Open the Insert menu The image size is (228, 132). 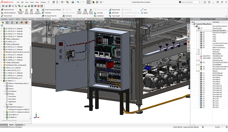pos(32,2)
